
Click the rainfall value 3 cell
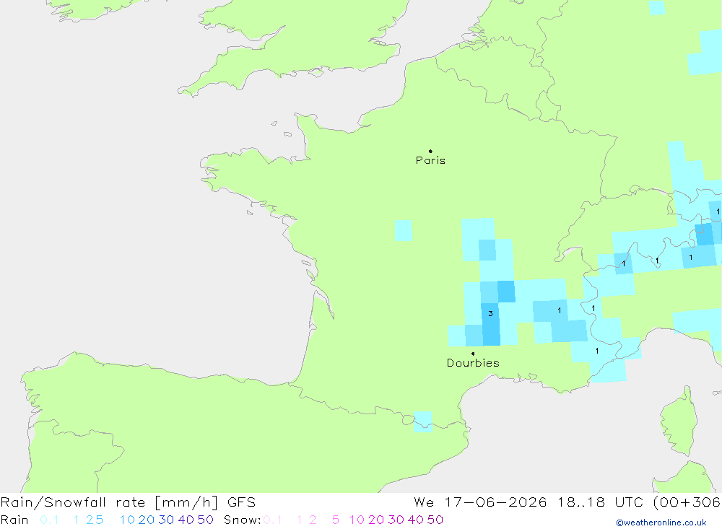click(x=490, y=313)
